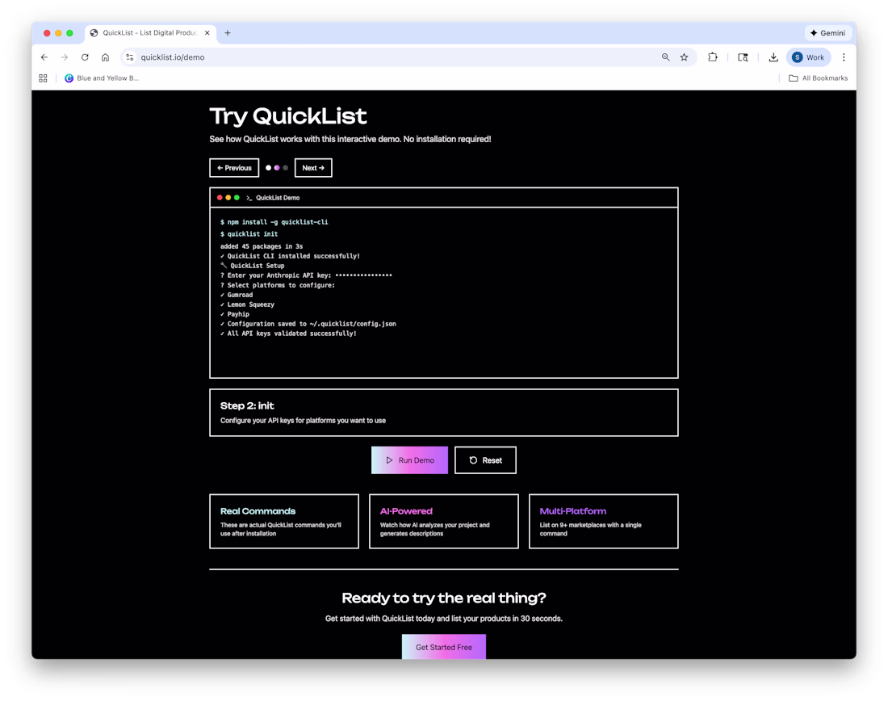Click the 'npm install -g quicklist-cli' line
The image size is (888, 701).
click(274, 222)
